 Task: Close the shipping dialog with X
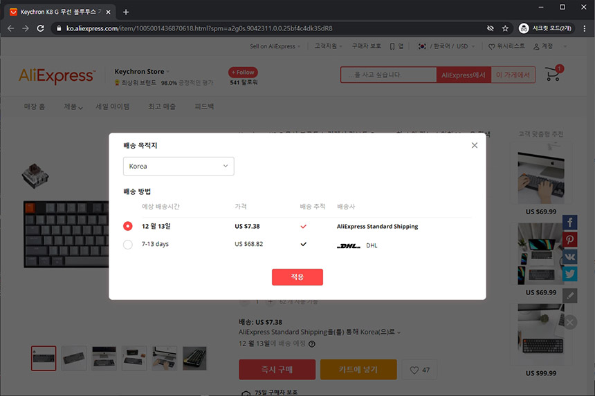(x=475, y=146)
